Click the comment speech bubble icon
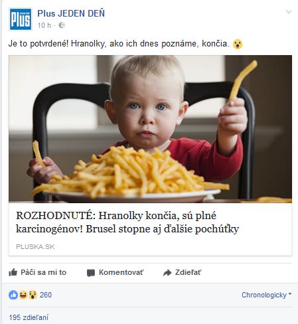Image resolution: width=298 pixels, height=324 pixels. (91, 273)
